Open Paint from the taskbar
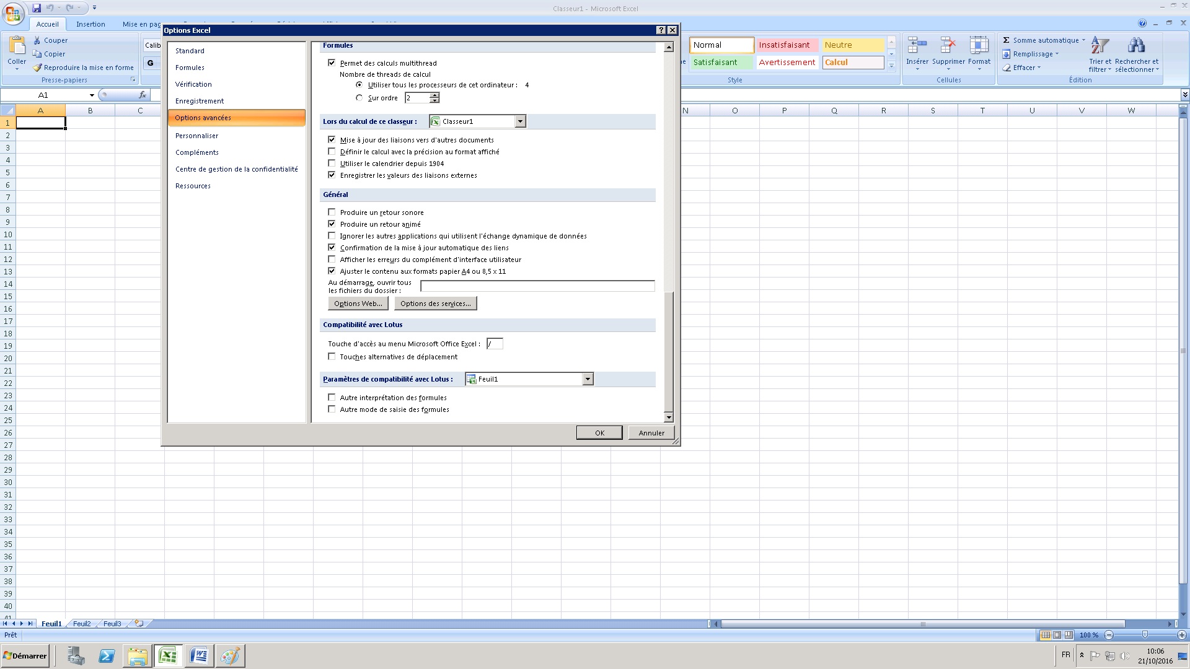This screenshot has height=669, width=1190. coord(230,655)
